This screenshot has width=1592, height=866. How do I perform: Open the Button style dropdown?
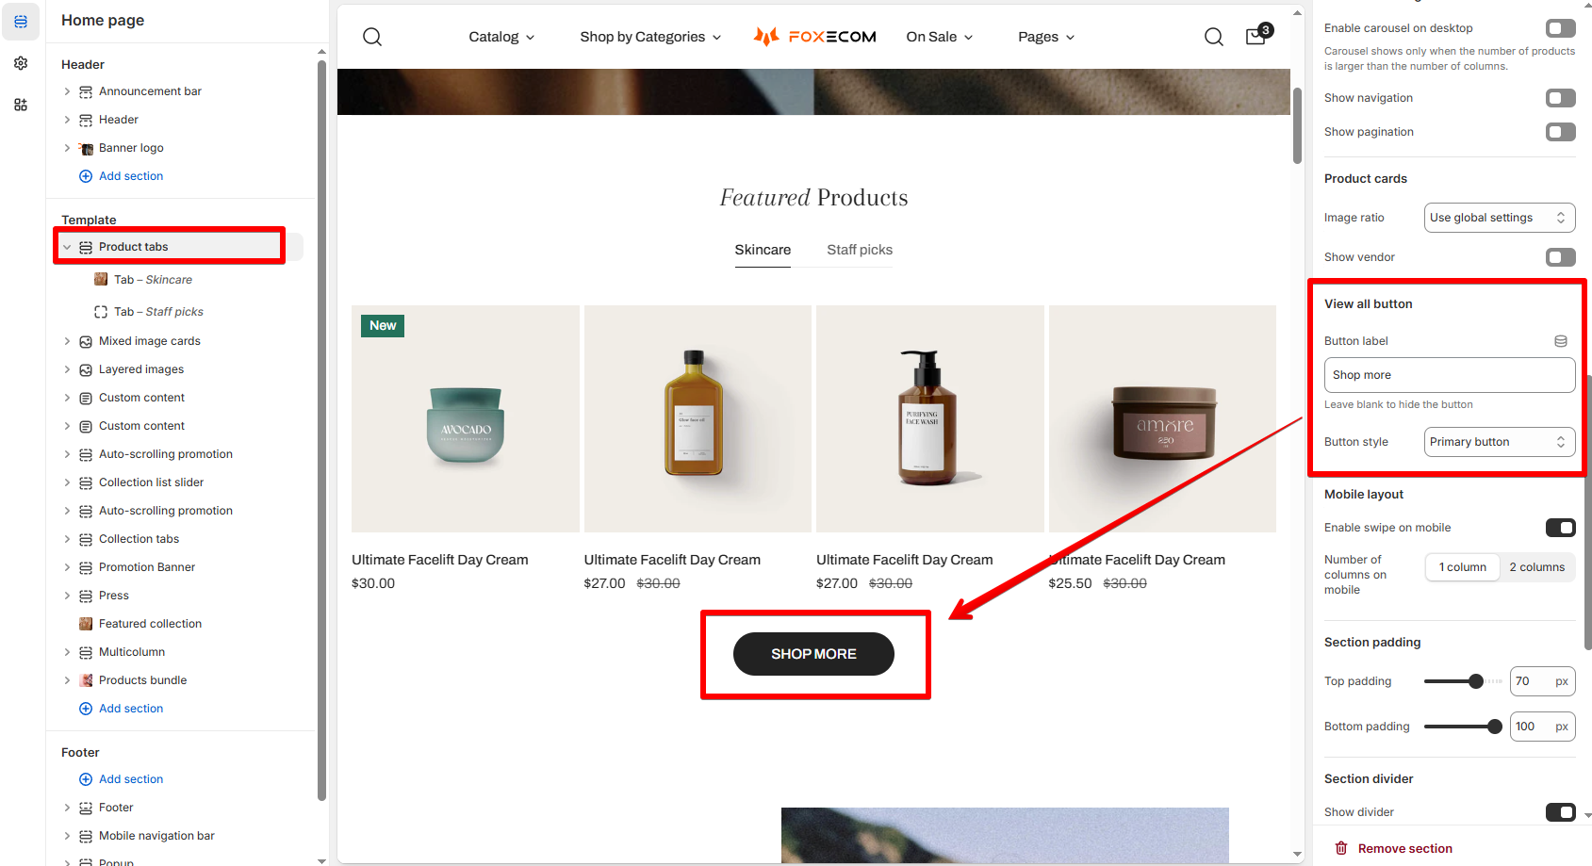click(1499, 442)
